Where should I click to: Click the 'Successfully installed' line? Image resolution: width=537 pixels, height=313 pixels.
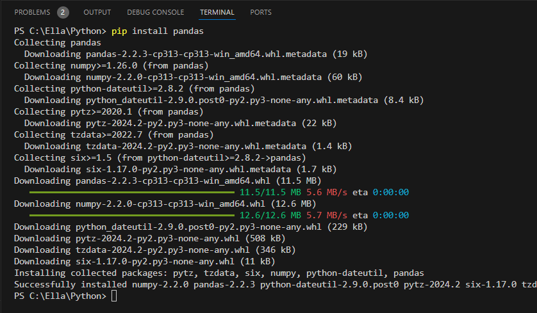[276, 285]
